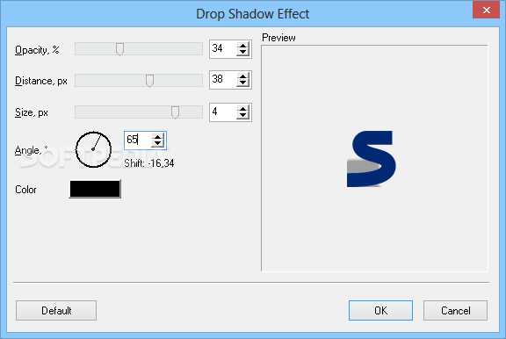Click the Opacity slider handle
The image size is (506, 339).
tap(119, 49)
